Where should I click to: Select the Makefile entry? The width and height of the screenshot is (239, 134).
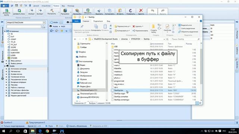(x=118, y=68)
